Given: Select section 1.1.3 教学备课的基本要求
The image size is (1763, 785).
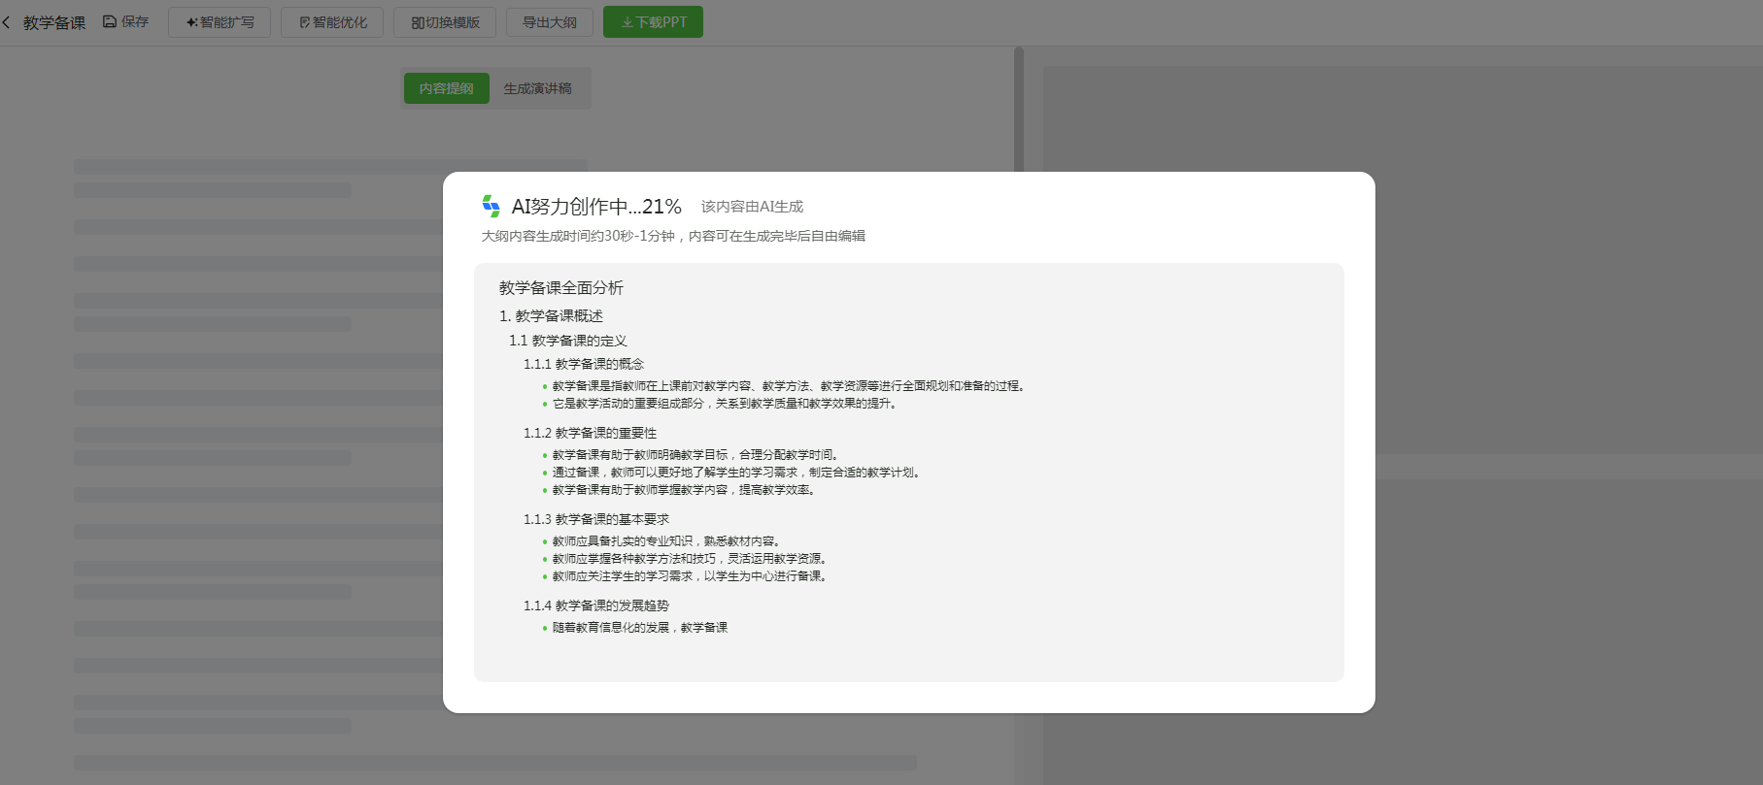Looking at the screenshot, I should tap(596, 519).
